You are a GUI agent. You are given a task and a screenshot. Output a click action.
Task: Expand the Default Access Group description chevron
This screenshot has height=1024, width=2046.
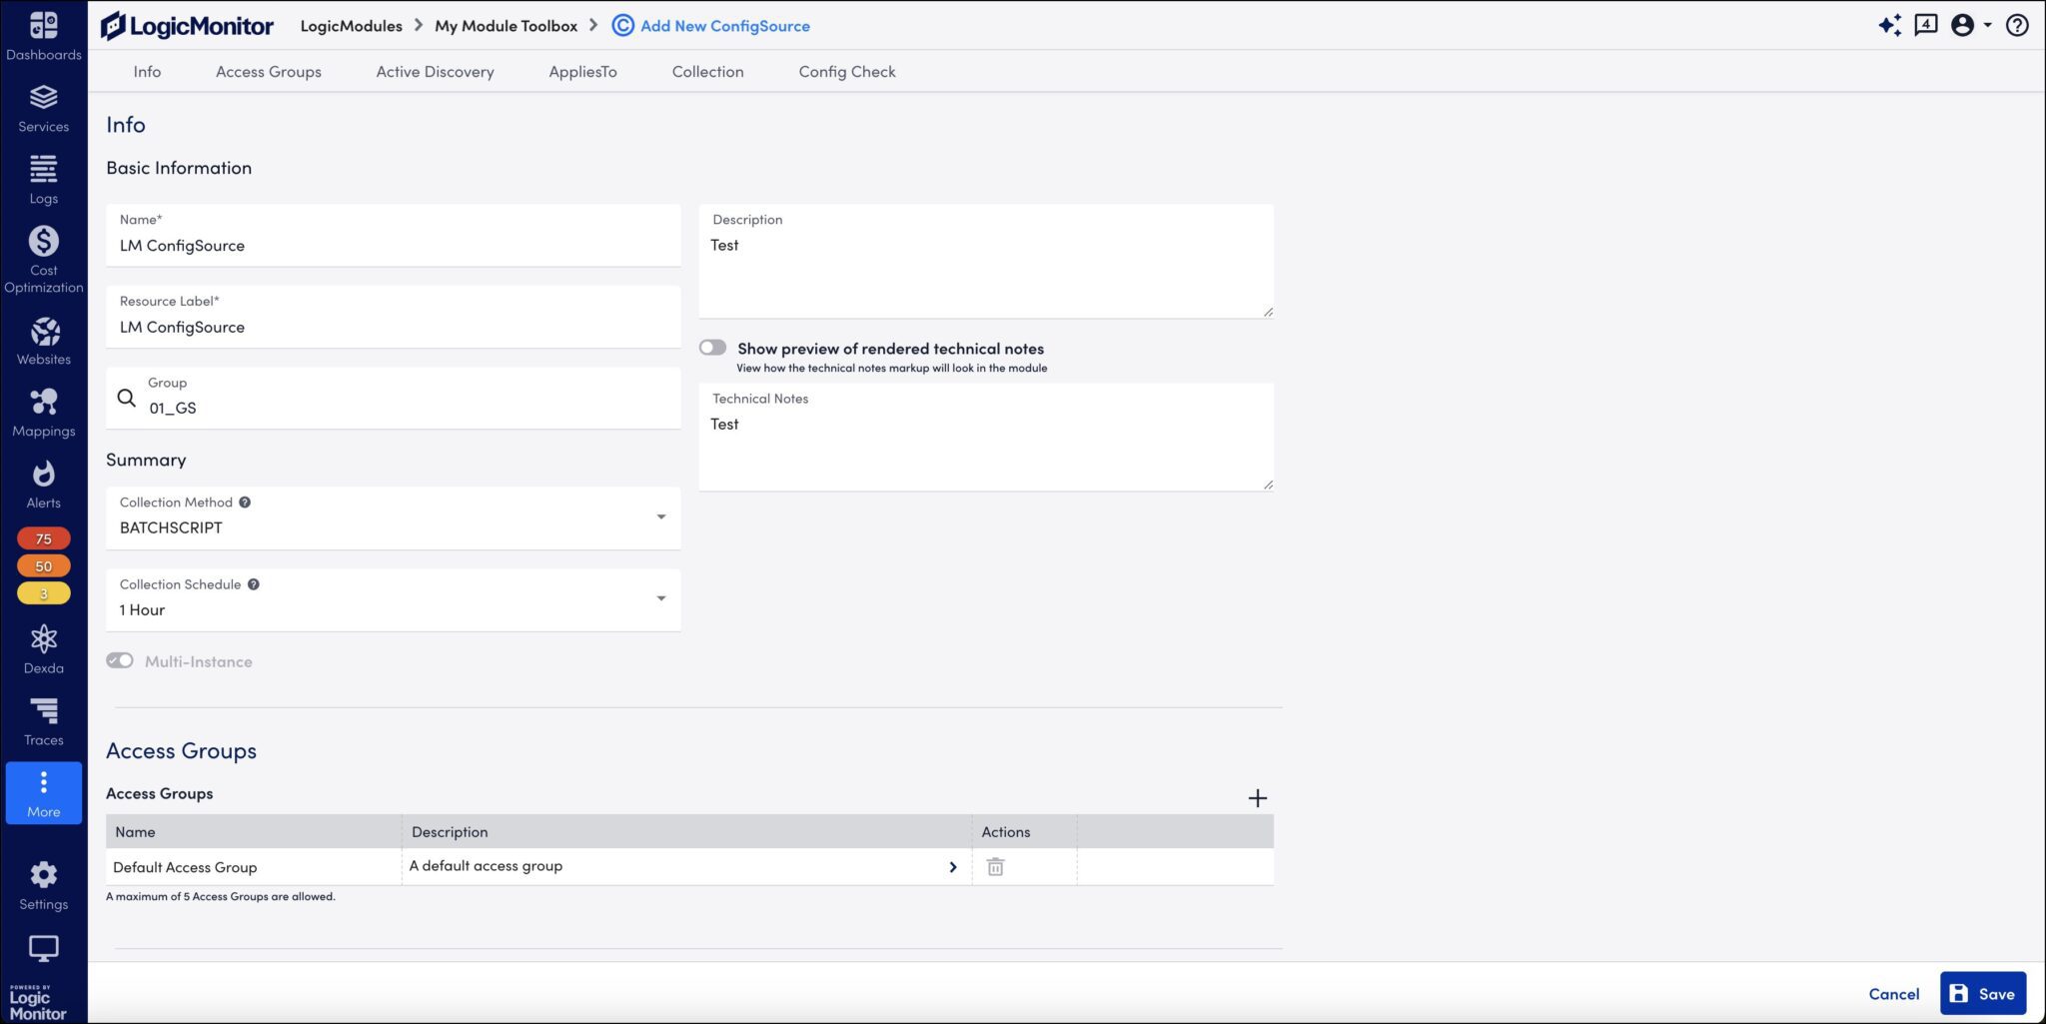[953, 867]
